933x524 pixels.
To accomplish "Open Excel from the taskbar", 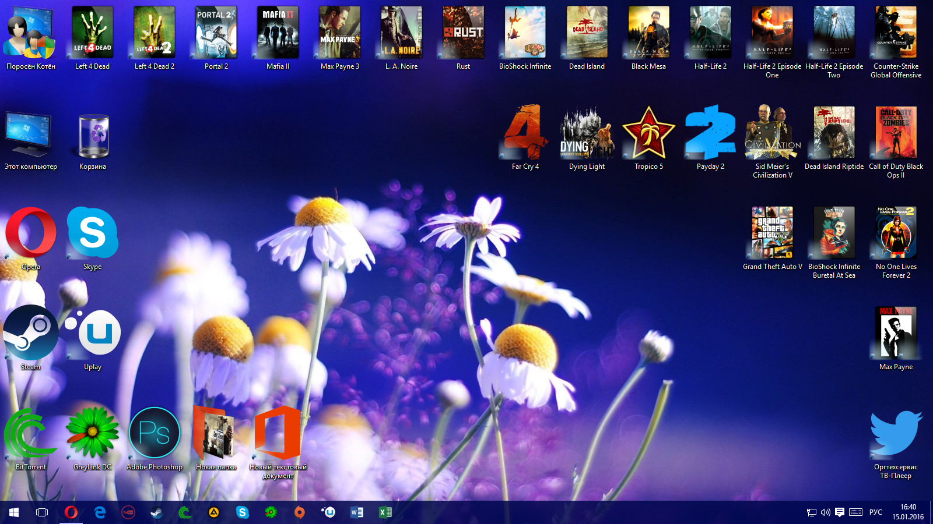I will click(x=385, y=512).
